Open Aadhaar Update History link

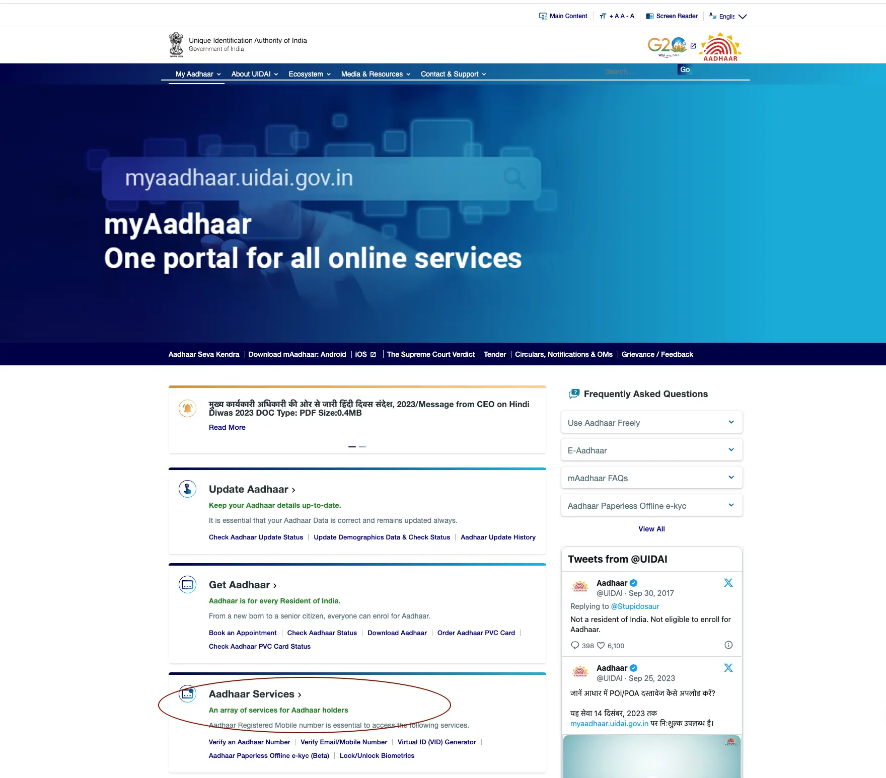pos(498,537)
